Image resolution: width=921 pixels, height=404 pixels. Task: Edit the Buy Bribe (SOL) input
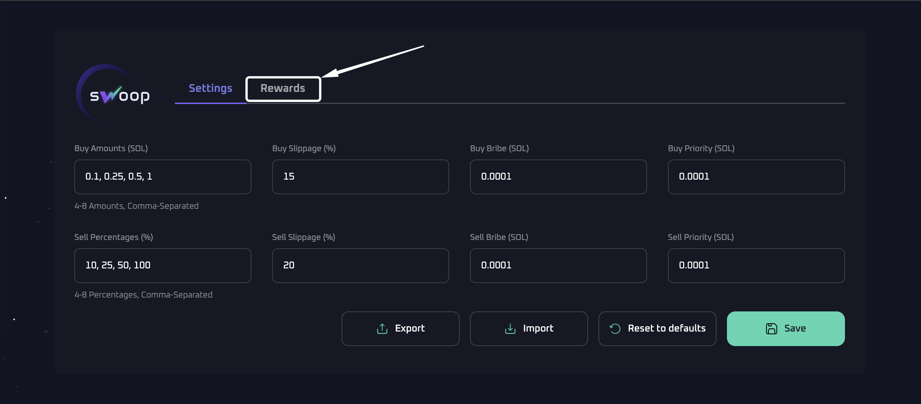[x=558, y=177]
